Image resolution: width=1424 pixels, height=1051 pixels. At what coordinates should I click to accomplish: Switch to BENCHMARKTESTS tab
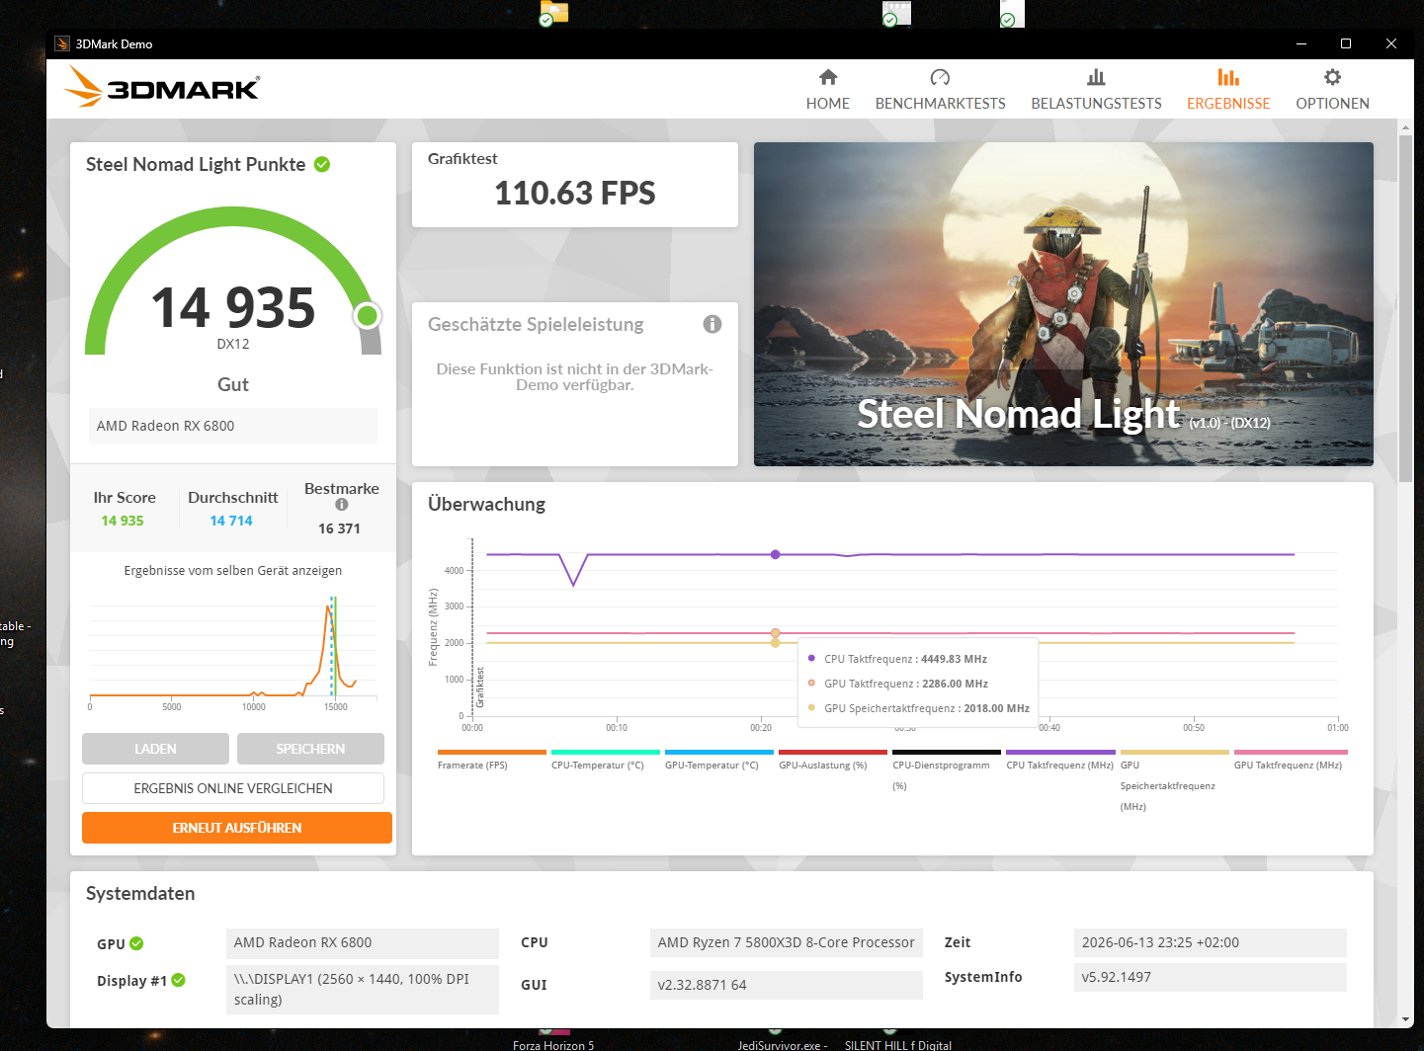[940, 104]
